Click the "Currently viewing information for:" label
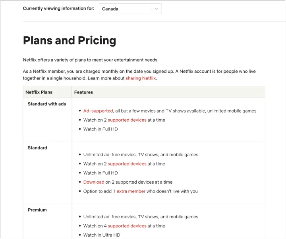The width and height of the screenshot is (286, 239). [58, 9]
